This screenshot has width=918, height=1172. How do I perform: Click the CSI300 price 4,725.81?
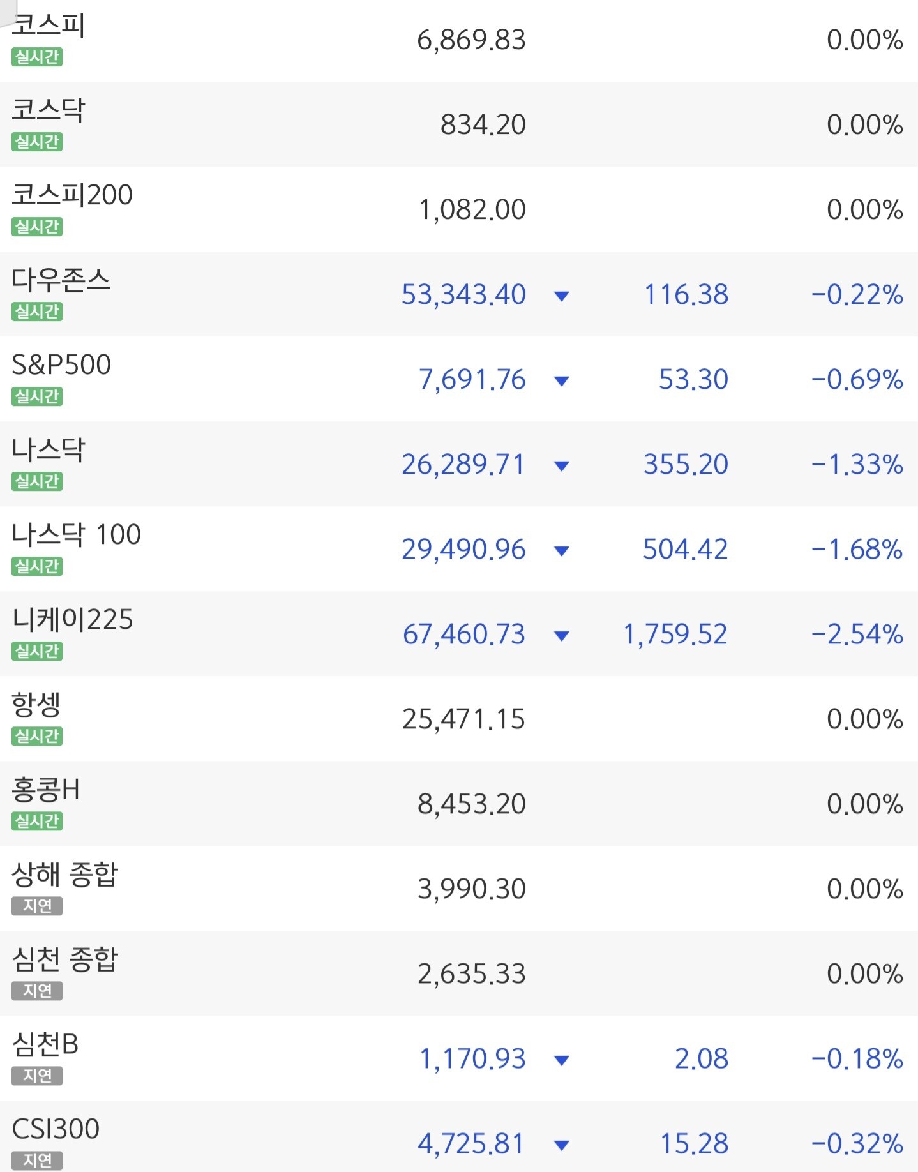471,1144
